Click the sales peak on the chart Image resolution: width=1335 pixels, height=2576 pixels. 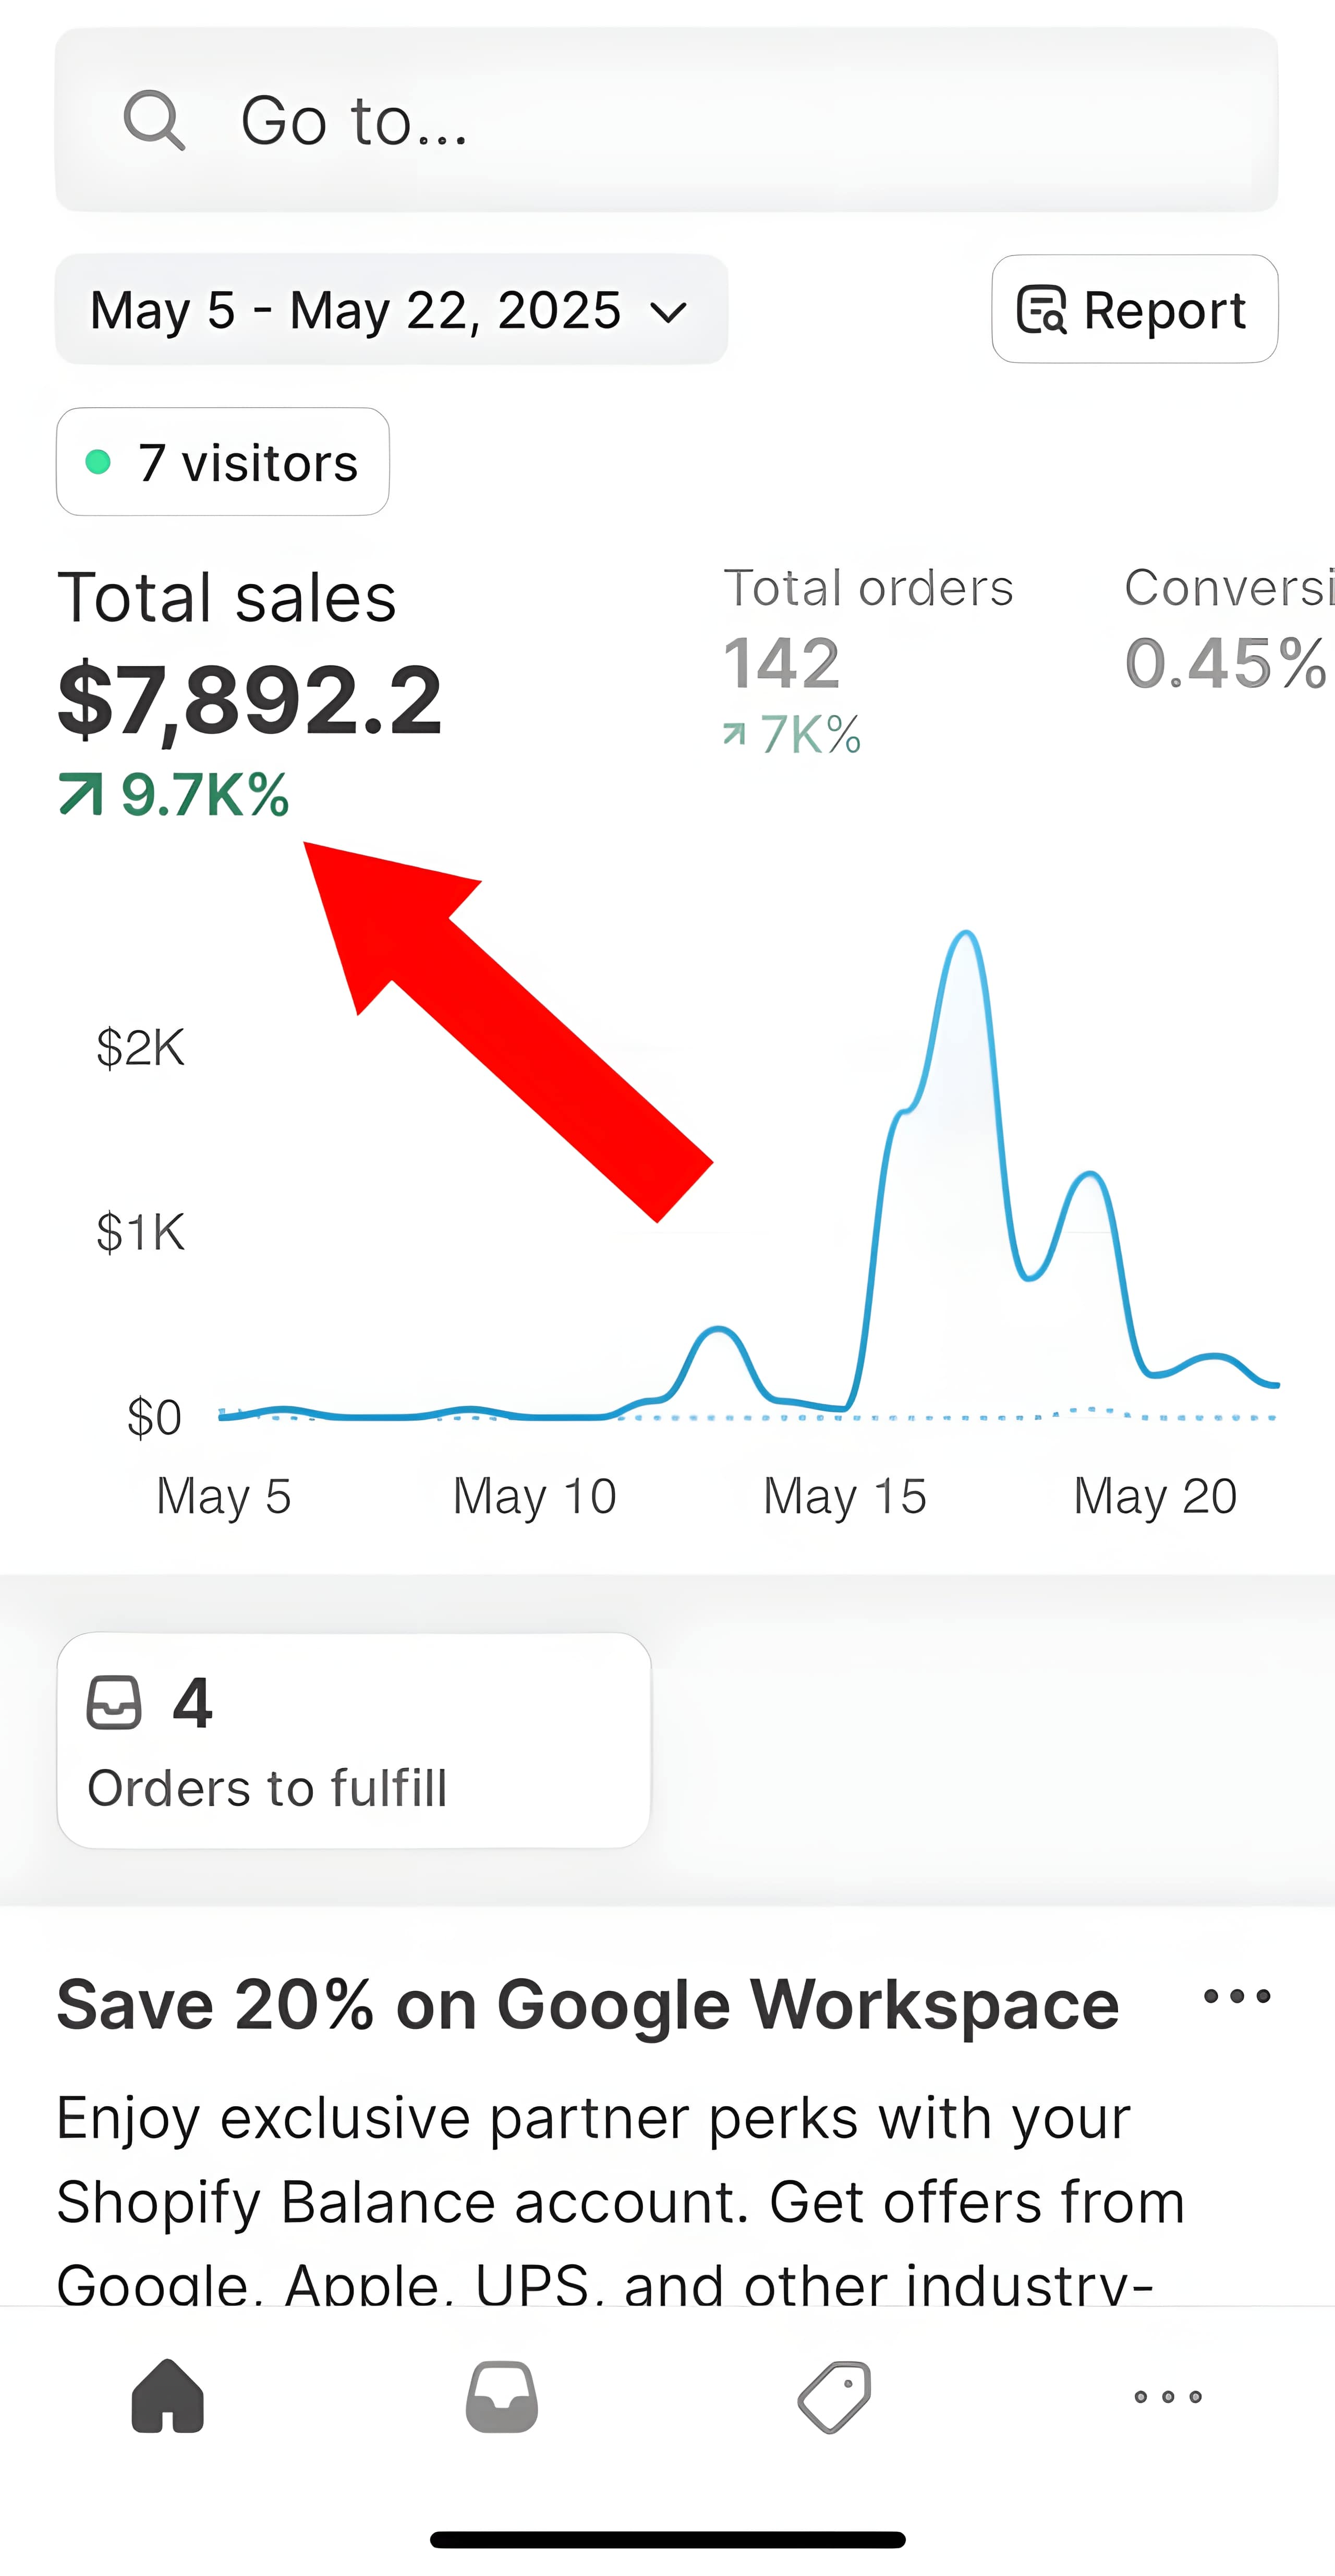966,935
